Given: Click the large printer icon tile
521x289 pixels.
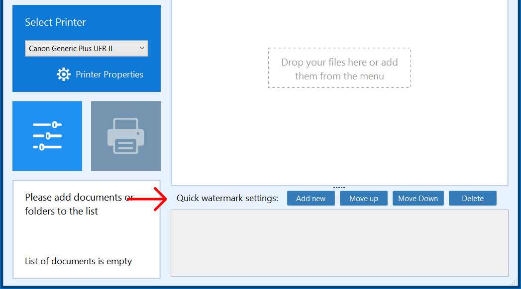Looking at the screenshot, I should coord(125,136).
